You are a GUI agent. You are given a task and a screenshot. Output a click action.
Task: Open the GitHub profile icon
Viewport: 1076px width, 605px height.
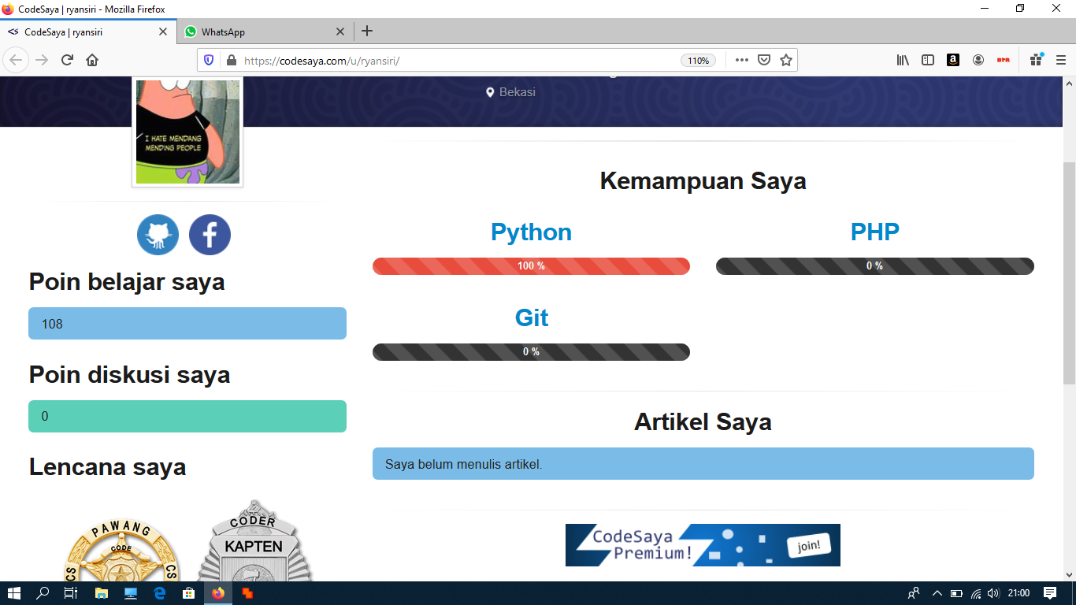coord(158,235)
